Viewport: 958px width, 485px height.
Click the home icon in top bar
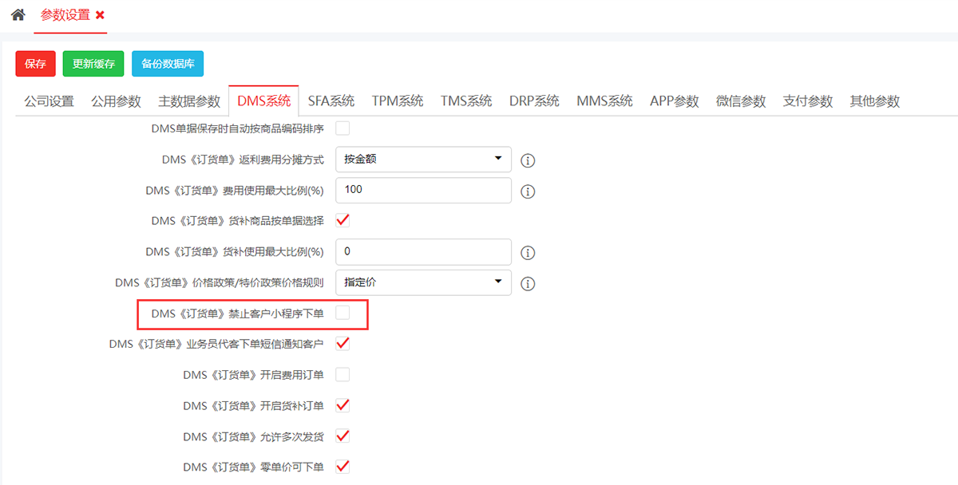pyautogui.click(x=18, y=15)
